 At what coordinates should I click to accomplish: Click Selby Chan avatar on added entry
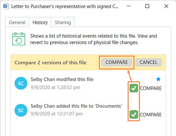point(21,110)
